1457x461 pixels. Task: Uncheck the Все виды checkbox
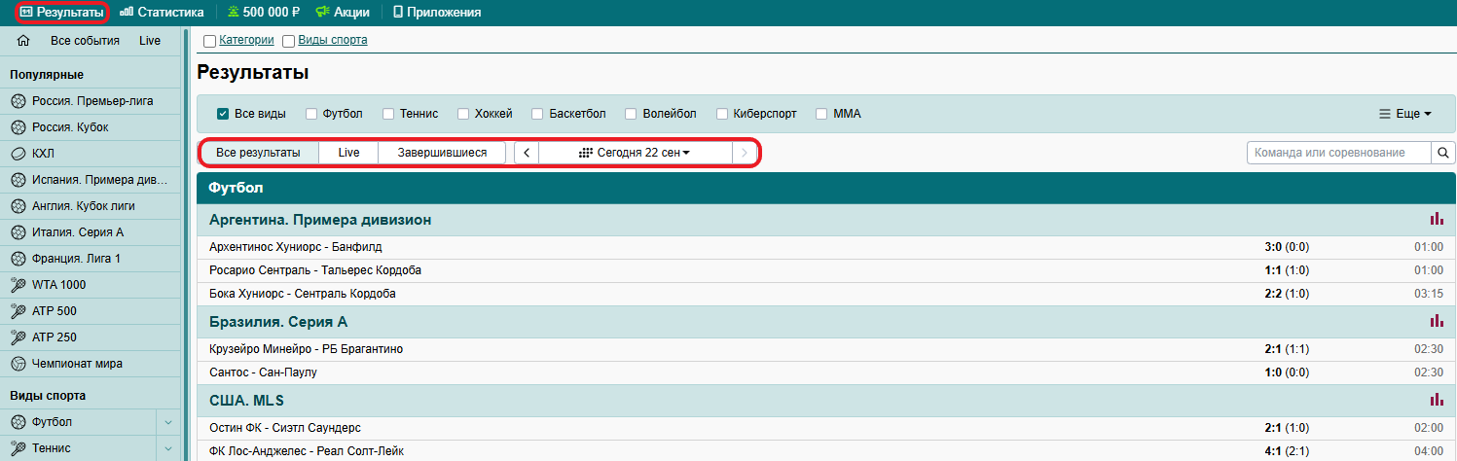click(223, 114)
